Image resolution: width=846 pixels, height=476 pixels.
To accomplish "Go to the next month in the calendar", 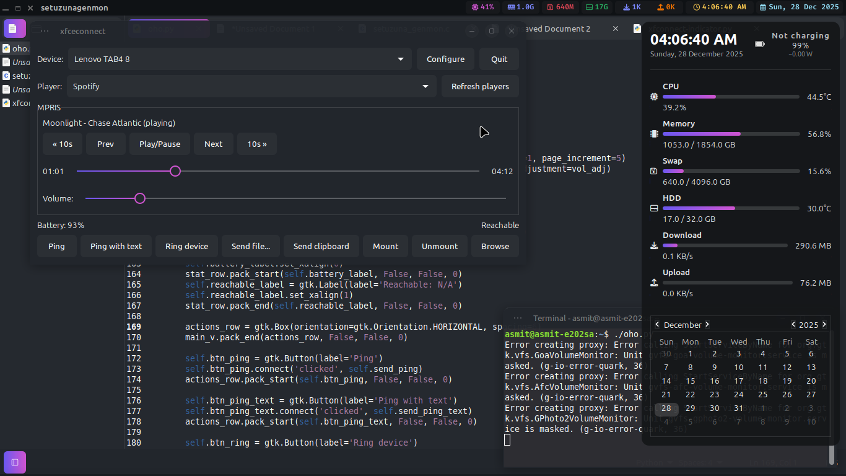I will 707,324.
